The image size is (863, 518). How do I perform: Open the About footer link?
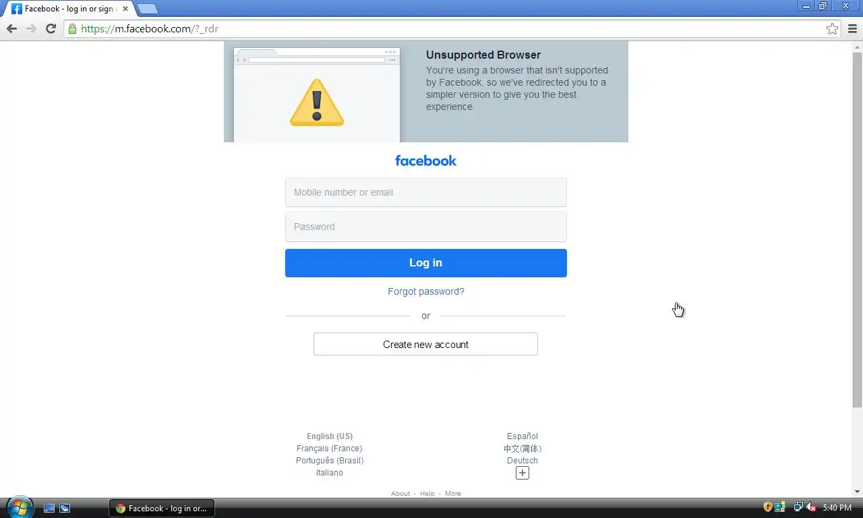pos(400,494)
